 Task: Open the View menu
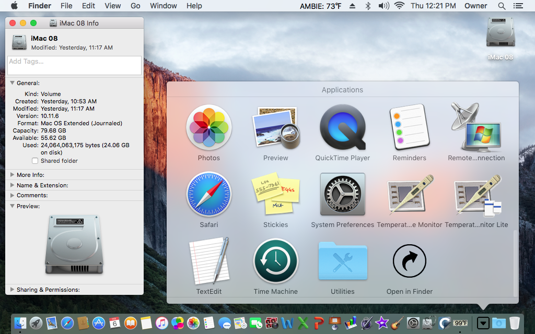113,6
